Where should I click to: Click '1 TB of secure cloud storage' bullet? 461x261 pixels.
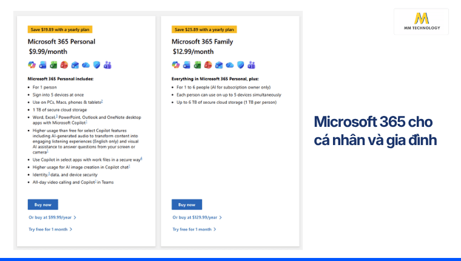[x=59, y=110]
